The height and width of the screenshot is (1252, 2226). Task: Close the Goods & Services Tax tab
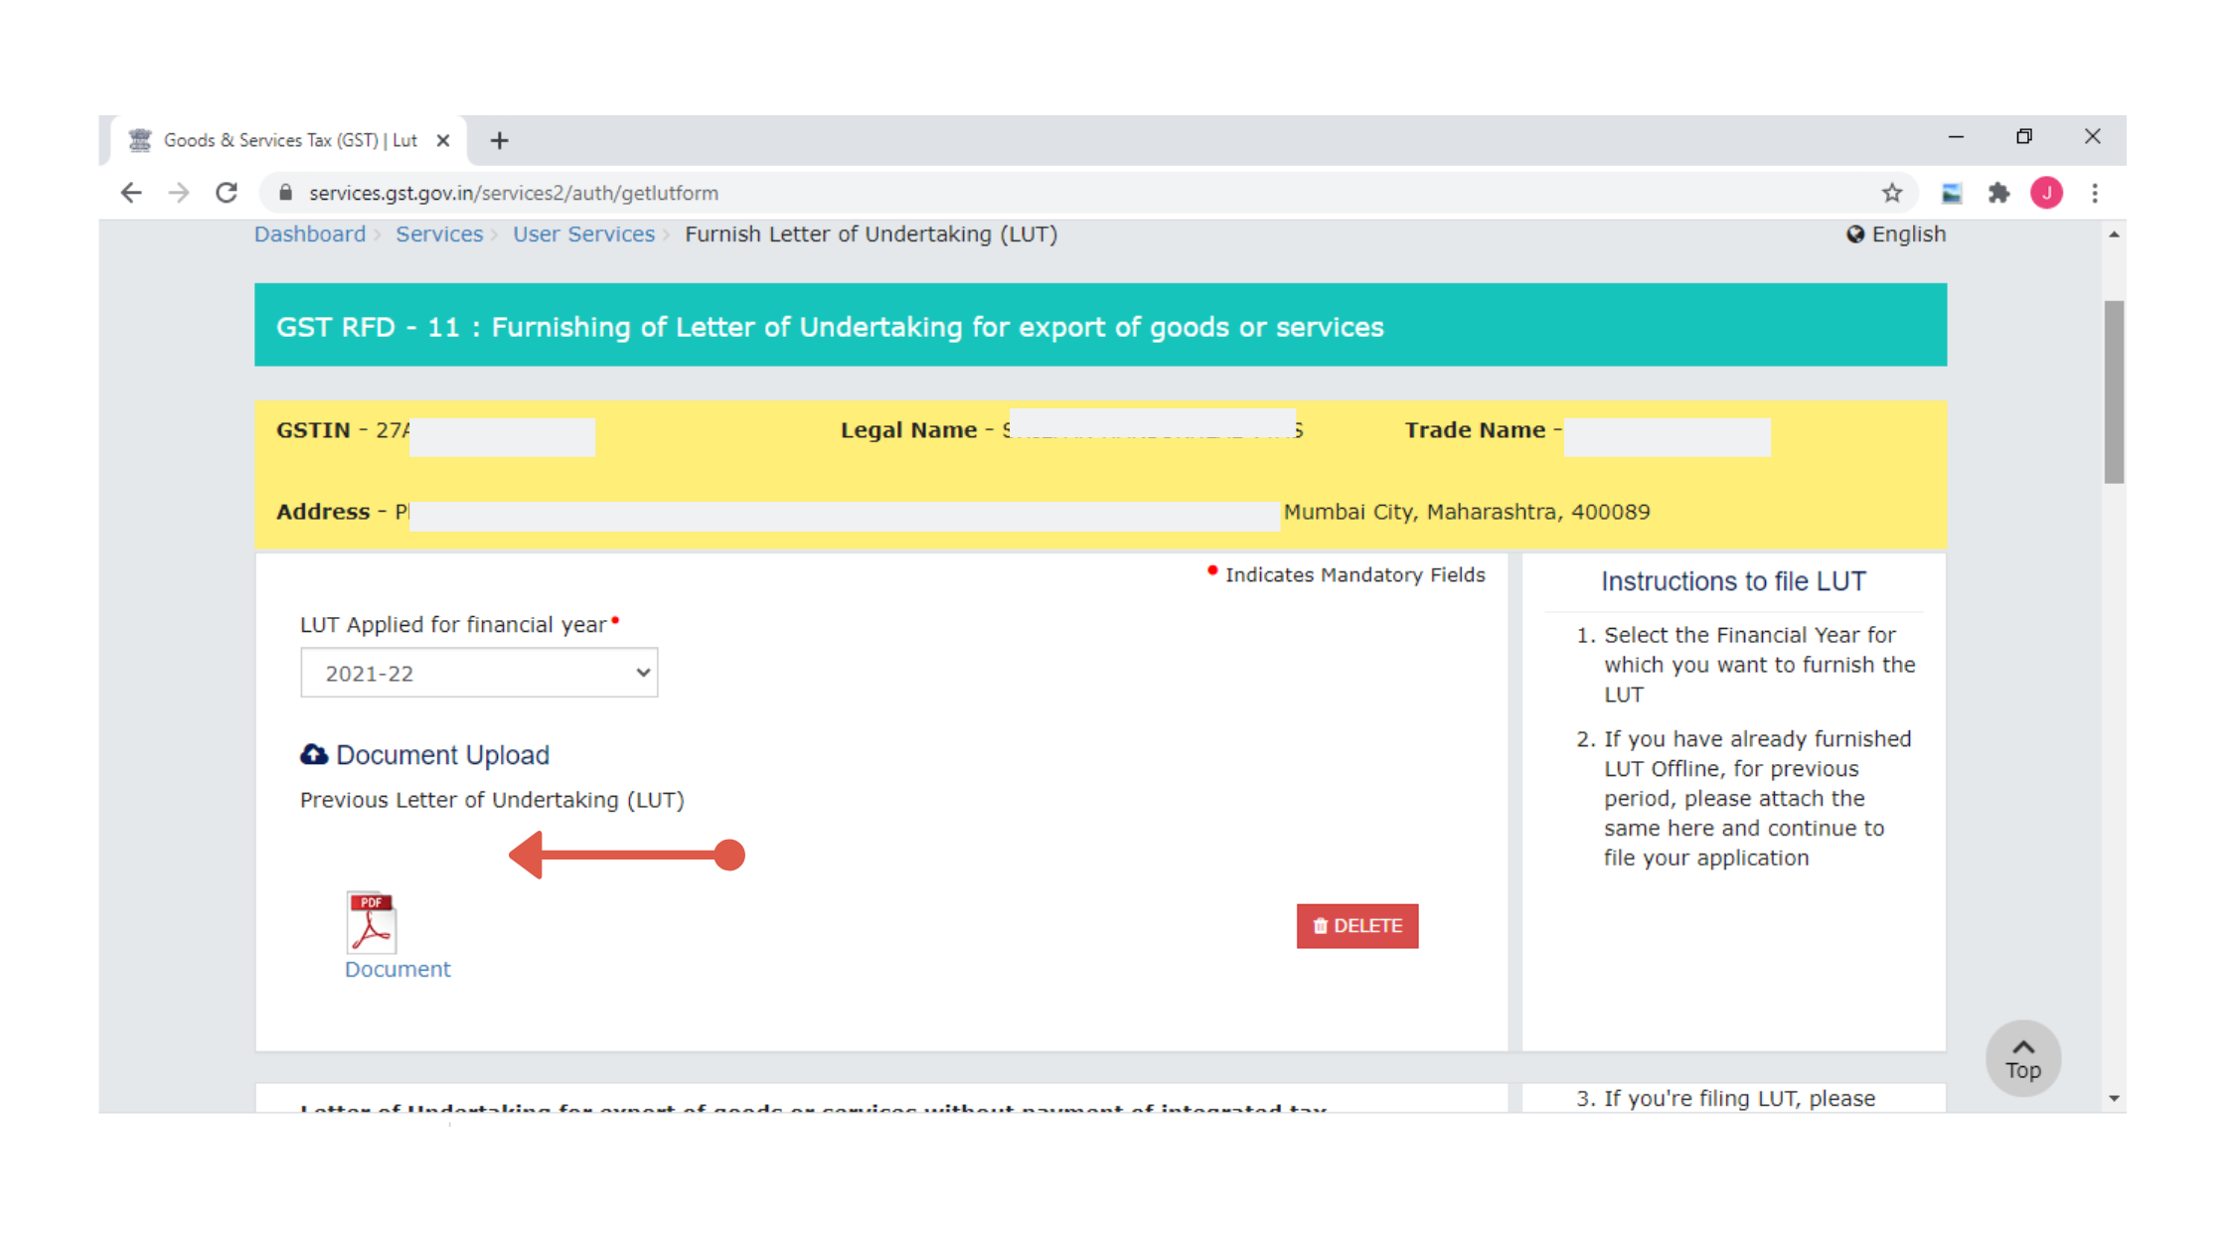point(443,140)
